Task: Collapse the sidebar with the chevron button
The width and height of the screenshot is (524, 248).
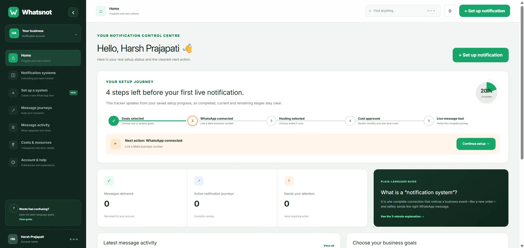Action: pos(73,12)
